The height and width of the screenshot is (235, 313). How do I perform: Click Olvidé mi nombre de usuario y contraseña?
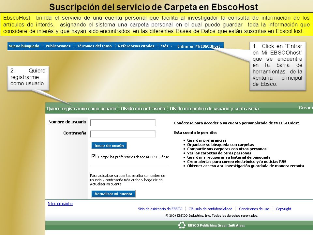click(214, 108)
